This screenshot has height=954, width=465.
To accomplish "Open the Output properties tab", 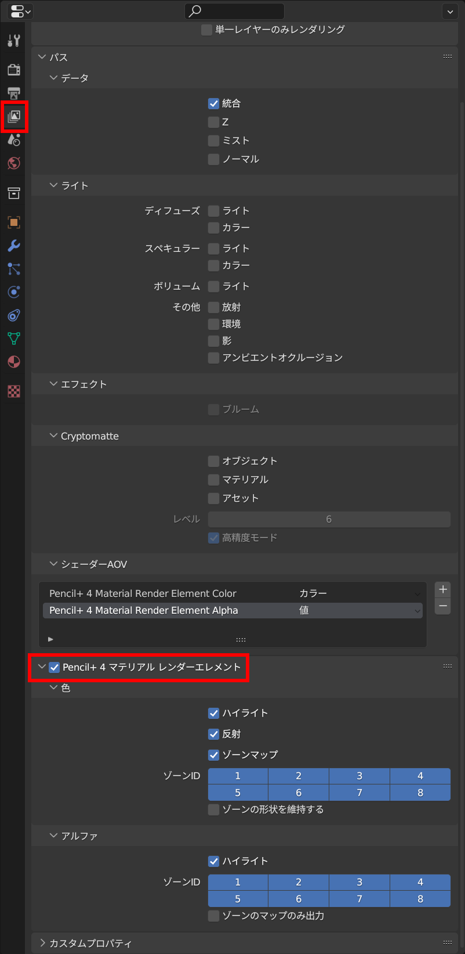I will click(14, 93).
